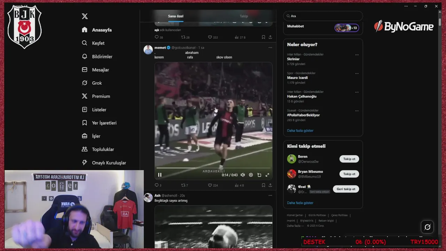Open @golcusolkanat profile handle
This screenshot has height=251, width=446.
[x=184, y=47]
